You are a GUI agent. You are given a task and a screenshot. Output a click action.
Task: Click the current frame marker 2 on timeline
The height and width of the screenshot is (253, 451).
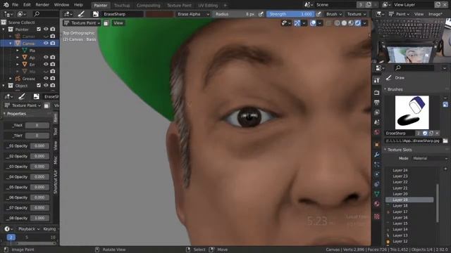tap(11, 238)
